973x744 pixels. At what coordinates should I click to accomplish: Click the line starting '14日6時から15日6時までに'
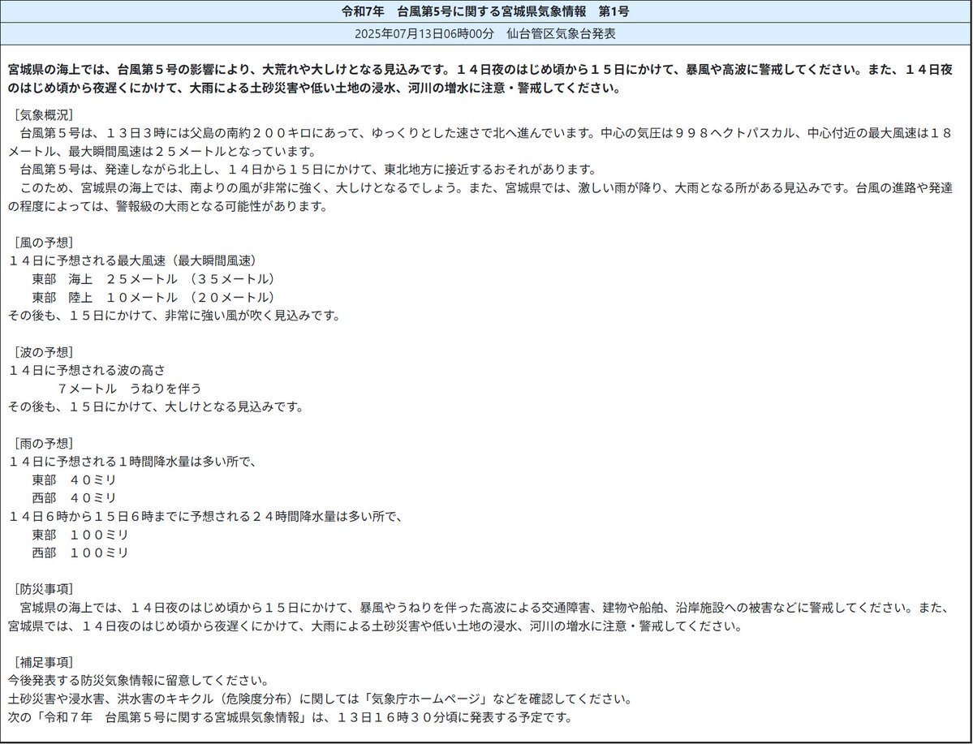pyautogui.click(x=206, y=516)
